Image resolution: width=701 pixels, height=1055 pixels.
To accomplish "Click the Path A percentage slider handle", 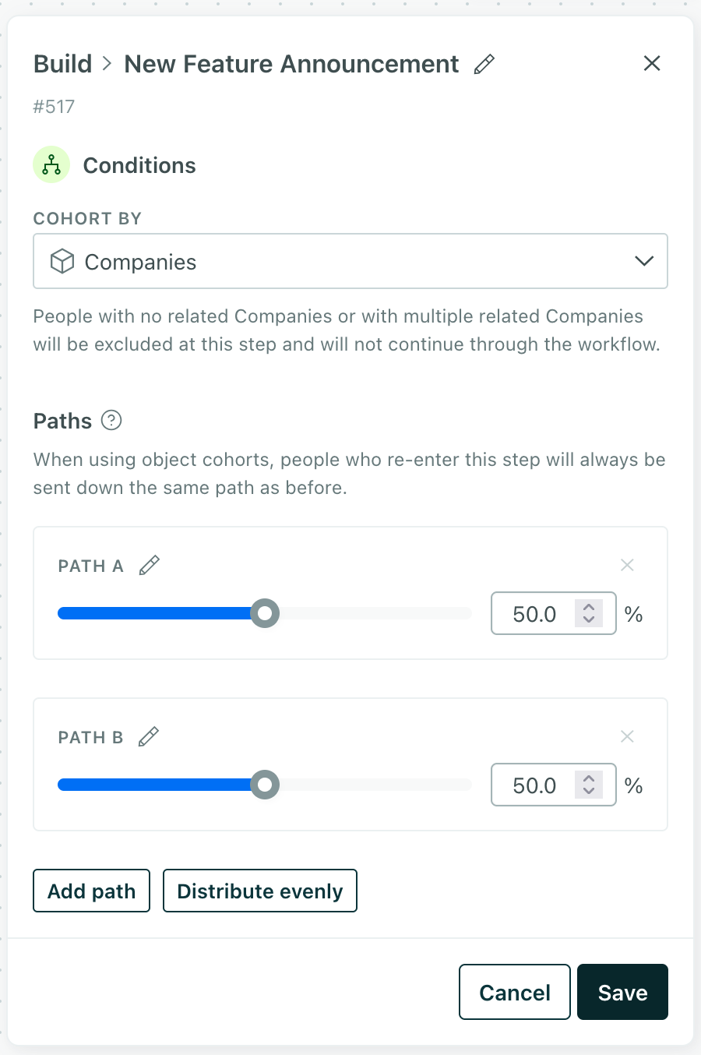I will (265, 613).
